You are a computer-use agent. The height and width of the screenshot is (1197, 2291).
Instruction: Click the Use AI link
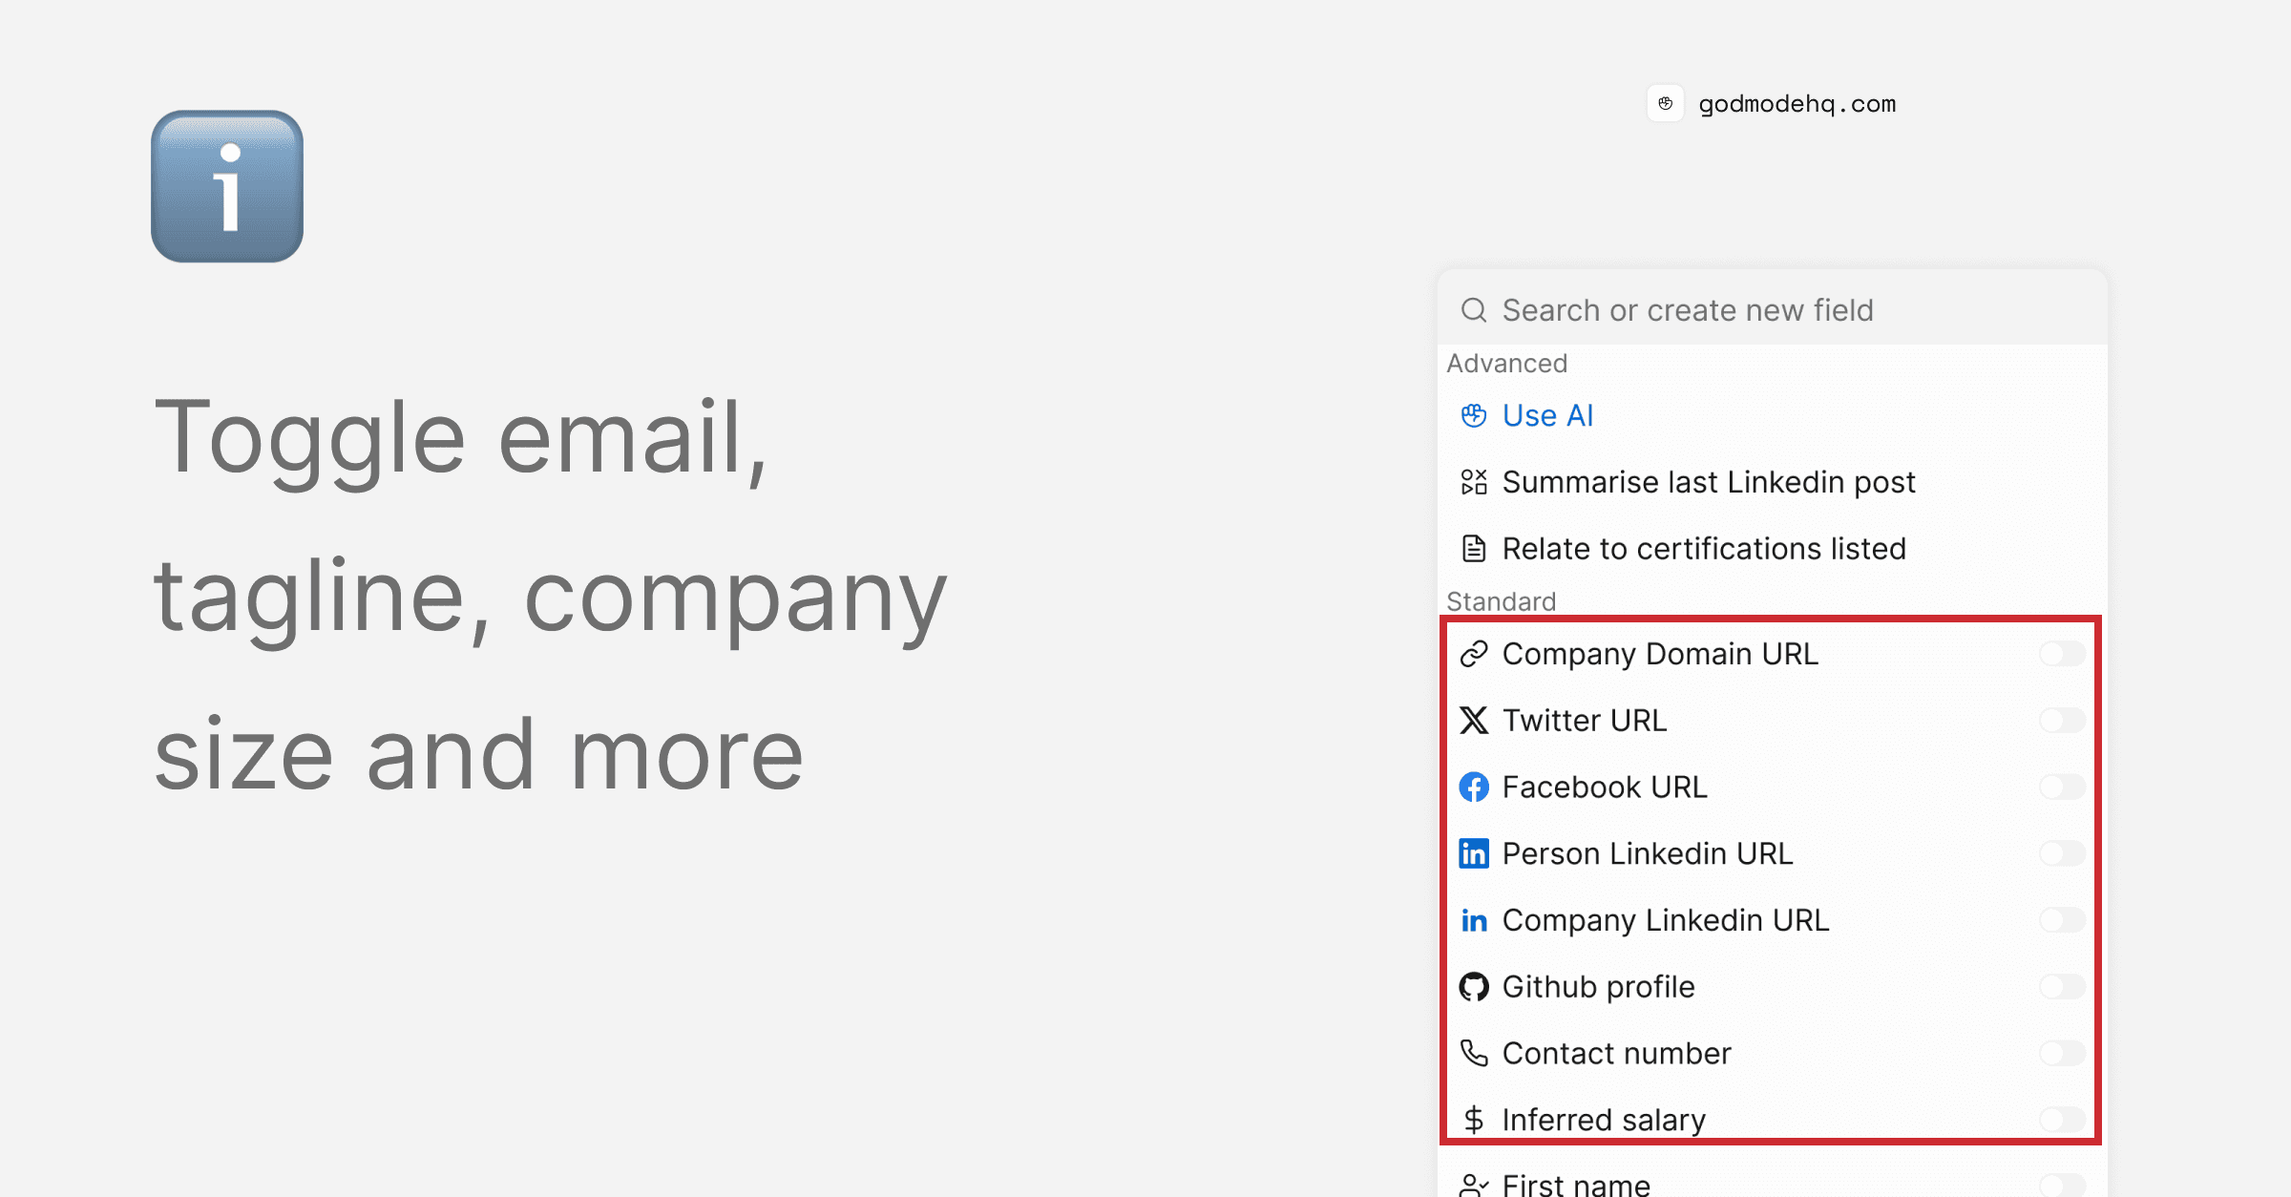(1546, 415)
